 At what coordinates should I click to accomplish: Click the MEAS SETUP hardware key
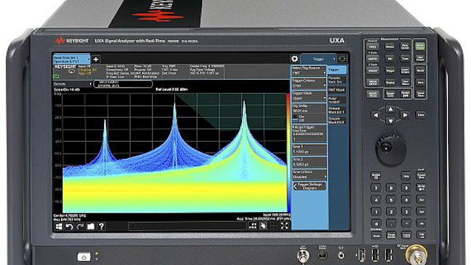click(372, 82)
